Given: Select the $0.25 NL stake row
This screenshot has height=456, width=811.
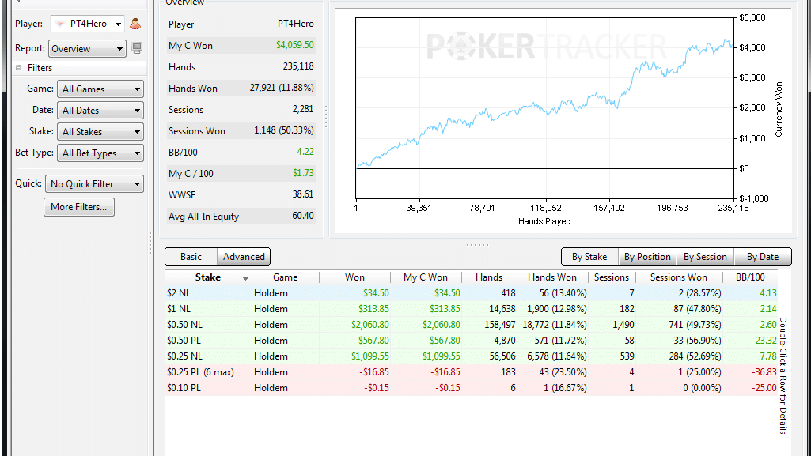Looking at the screenshot, I should coord(472,356).
